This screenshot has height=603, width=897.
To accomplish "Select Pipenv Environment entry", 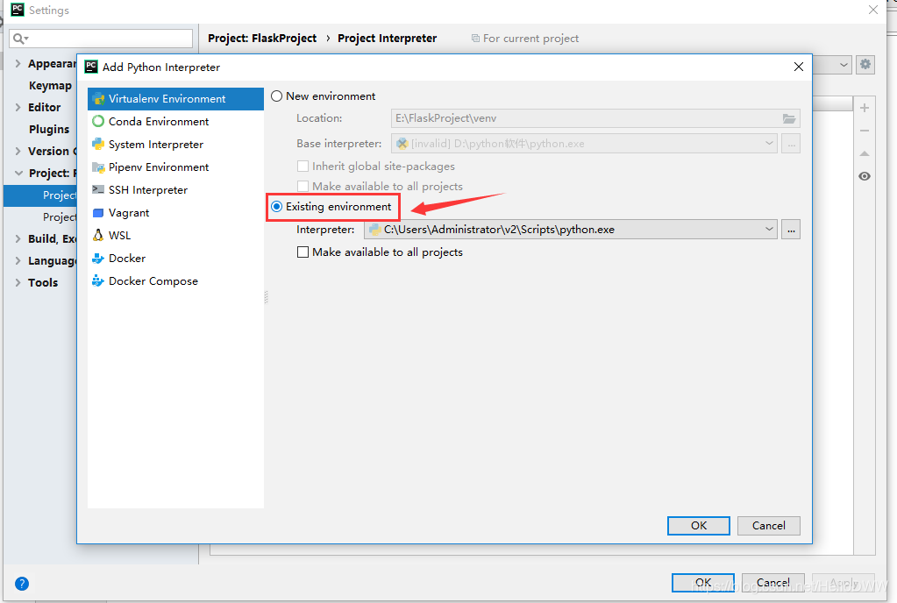I will (x=175, y=167).
